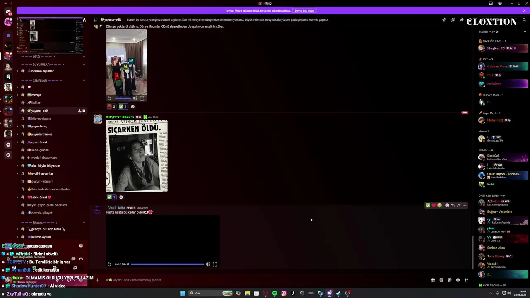
Task: Click Reply arrow in message hover bar
Action: [453, 205]
